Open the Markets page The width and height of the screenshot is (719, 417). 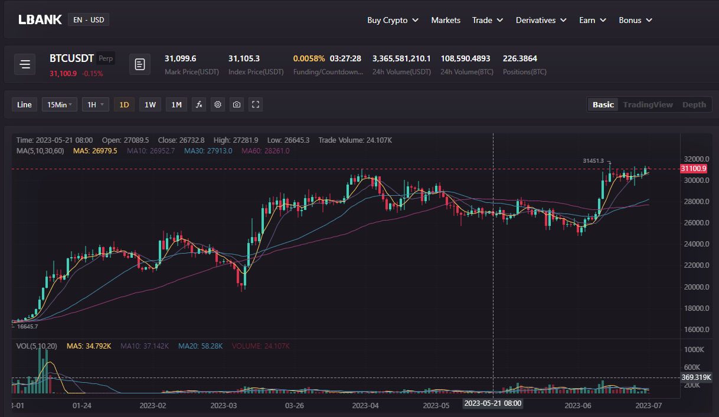446,20
